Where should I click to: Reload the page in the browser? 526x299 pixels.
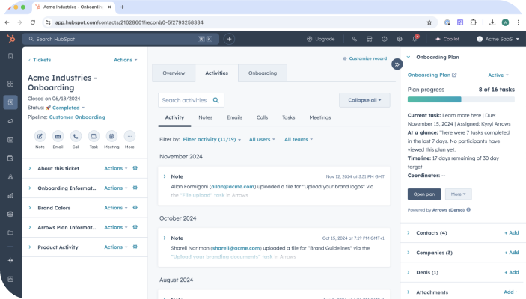coord(32,22)
